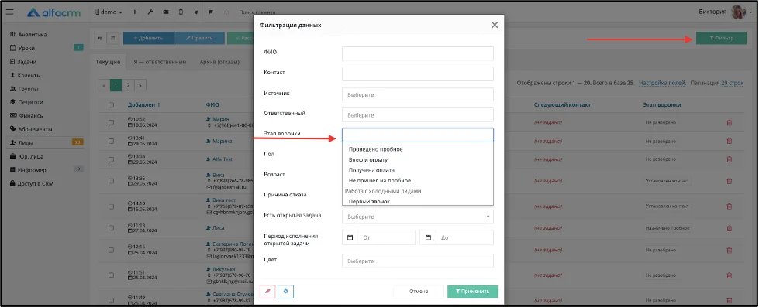Viewport: 759px width, 307px height.
Task: Check the row checkbox for Вика тест
Action: point(112,206)
